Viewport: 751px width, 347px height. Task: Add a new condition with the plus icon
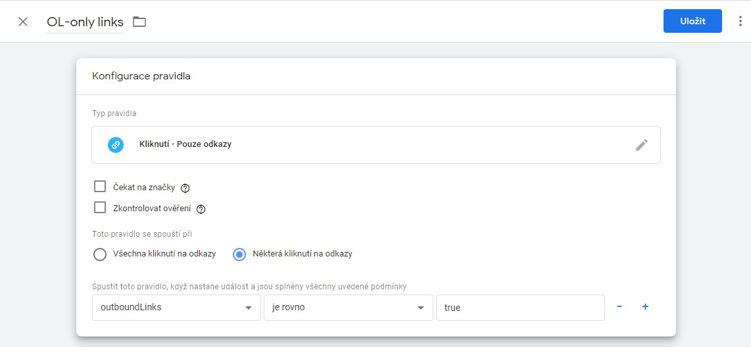coord(645,307)
